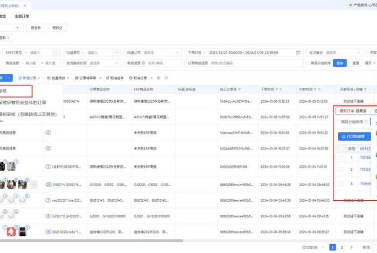
Task: Click the 被合并 filter button
Action: tap(36, 27)
